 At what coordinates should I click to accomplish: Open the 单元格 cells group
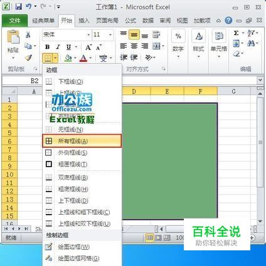tap(219, 44)
